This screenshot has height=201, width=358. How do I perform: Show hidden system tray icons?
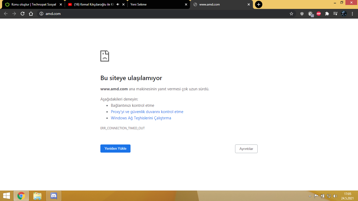310,196
